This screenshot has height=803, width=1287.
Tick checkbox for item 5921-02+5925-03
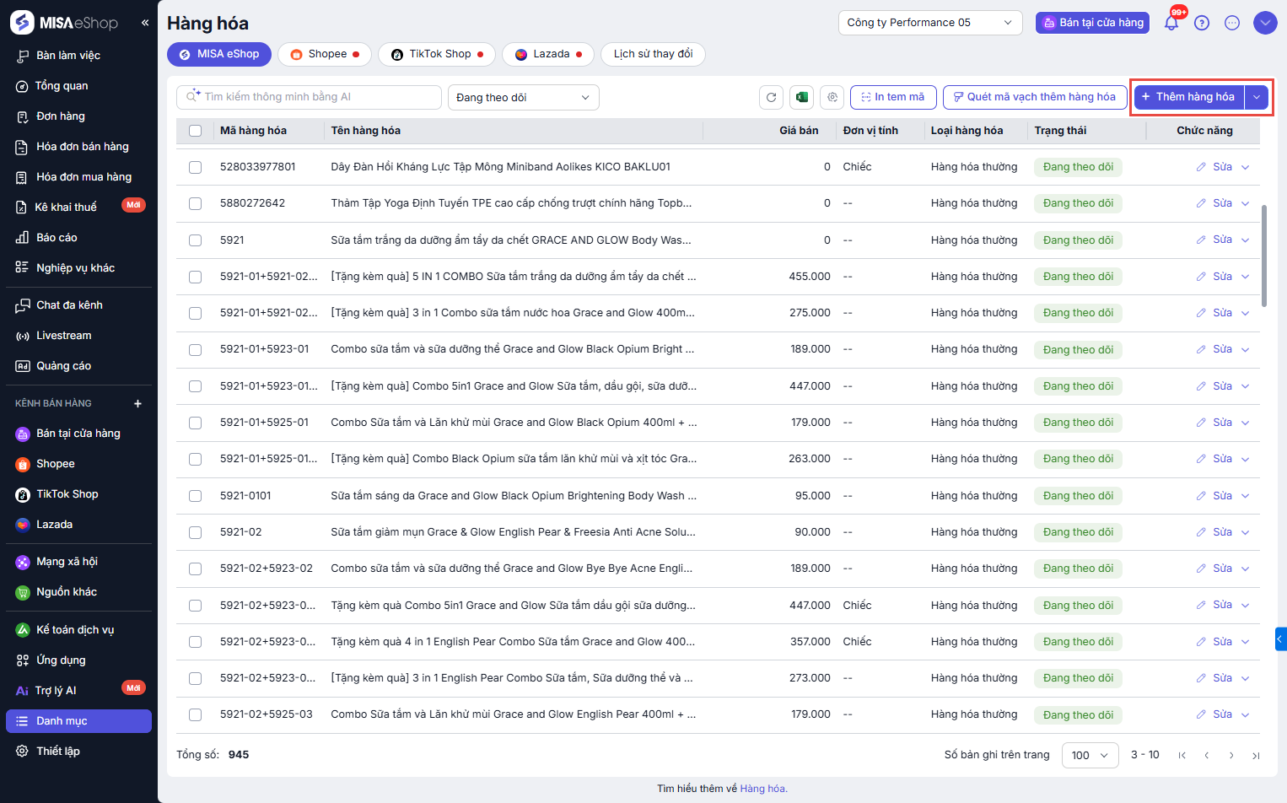[196, 714]
